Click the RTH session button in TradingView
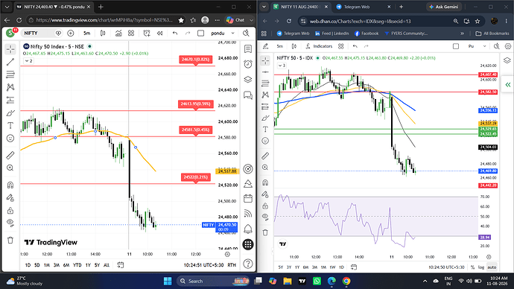This screenshot has height=289, width=514. coord(232,264)
